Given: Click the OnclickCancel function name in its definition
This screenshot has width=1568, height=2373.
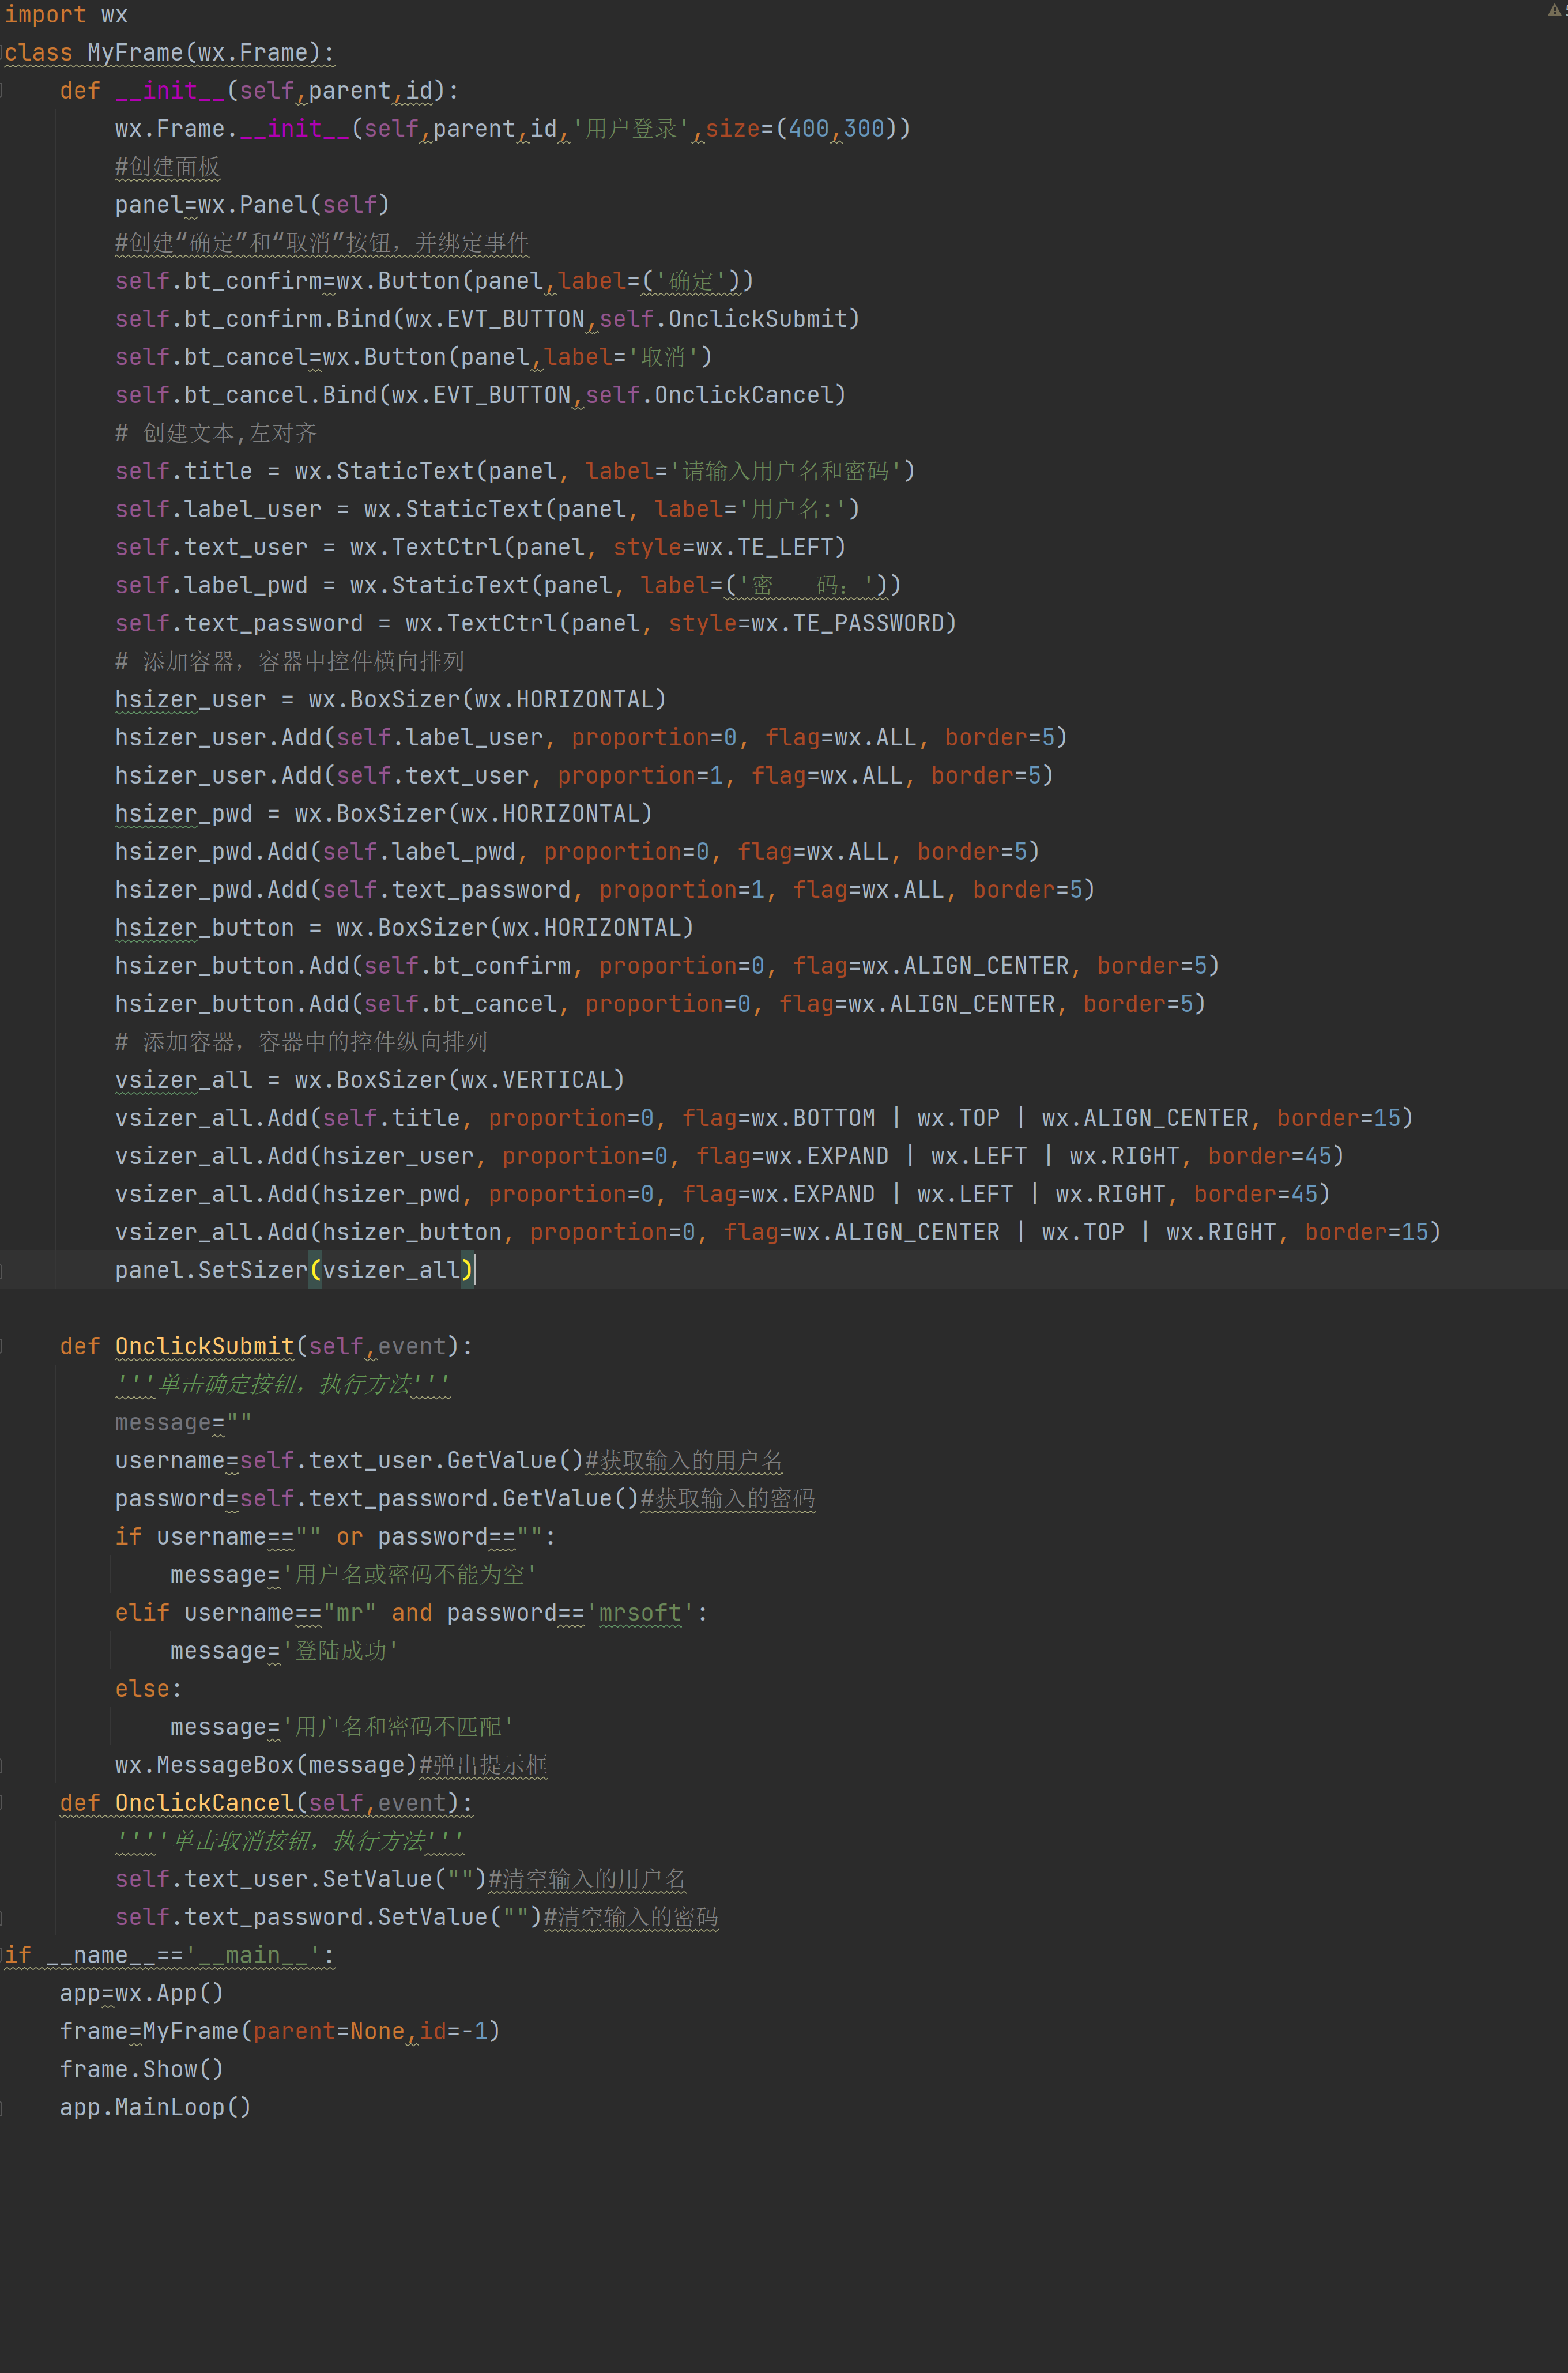Looking at the screenshot, I should (x=204, y=1803).
